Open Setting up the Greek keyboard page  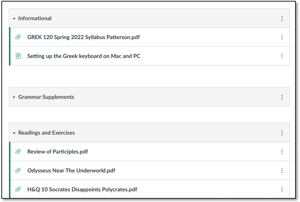coord(83,56)
